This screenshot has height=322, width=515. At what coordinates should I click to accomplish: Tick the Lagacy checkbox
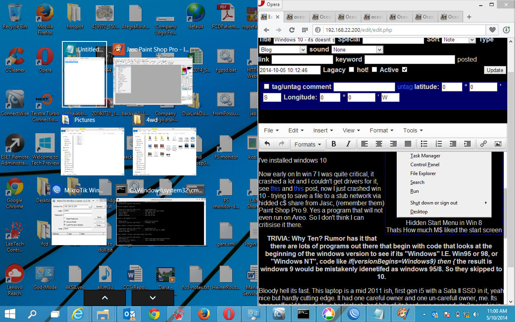(x=351, y=70)
